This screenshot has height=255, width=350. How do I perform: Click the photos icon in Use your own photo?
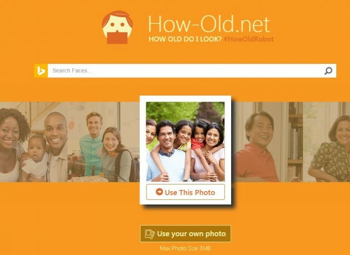[x=149, y=234]
